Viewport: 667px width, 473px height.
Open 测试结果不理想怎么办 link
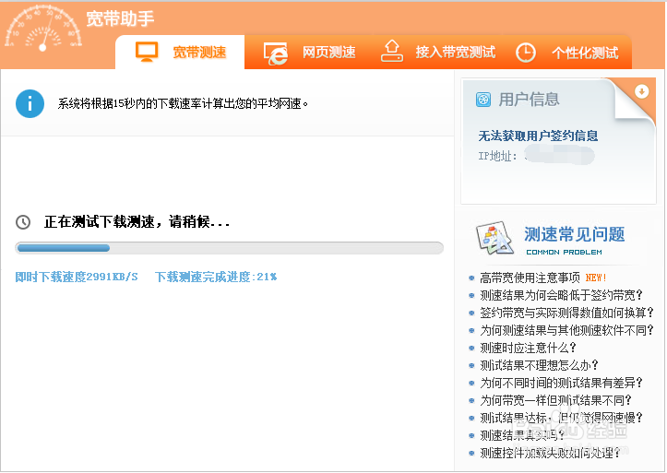539,365
